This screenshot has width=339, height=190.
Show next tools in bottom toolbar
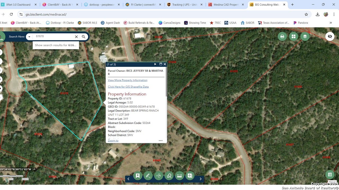pos(200,179)
